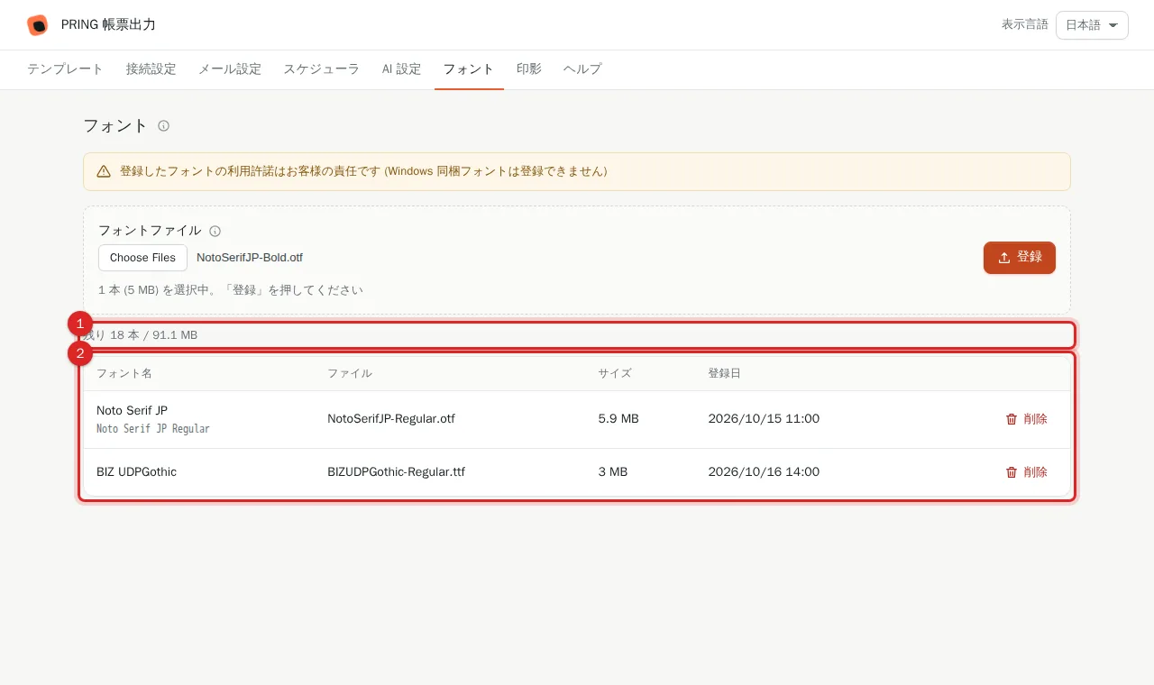Click trash icon in Noto Serif JP row
The width and height of the screenshot is (1154, 685).
click(x=1012, y=419)
